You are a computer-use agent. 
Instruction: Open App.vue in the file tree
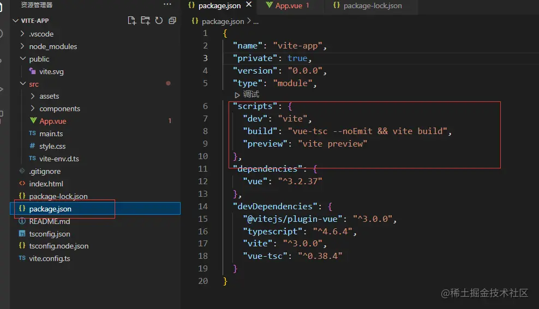pos(52,121)
